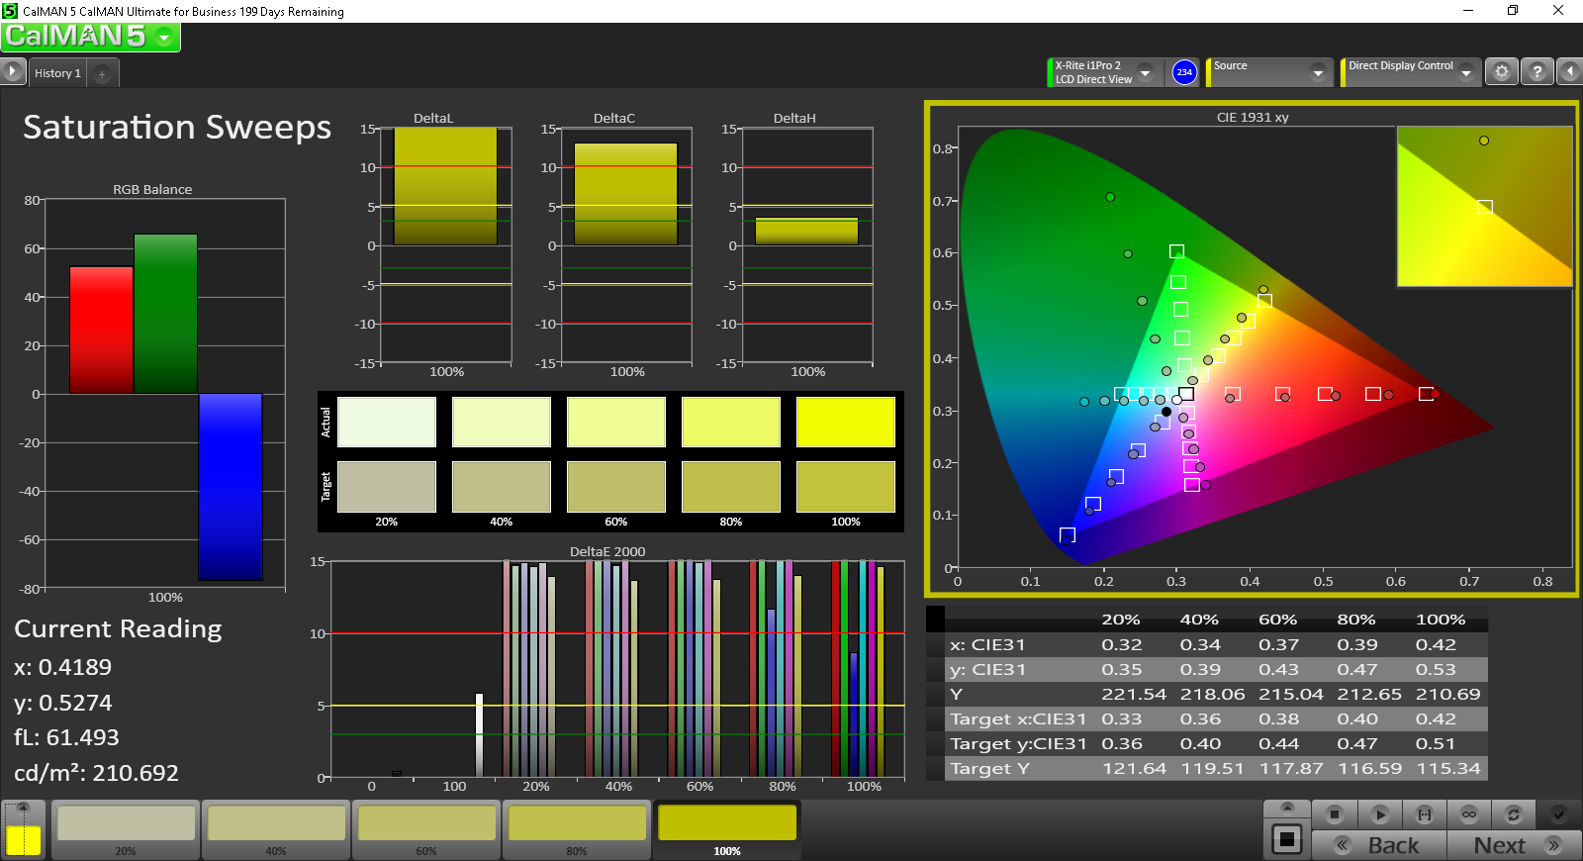
Task: Select the 100% saturation patch in the bottom strip
Action: point(727,829)
